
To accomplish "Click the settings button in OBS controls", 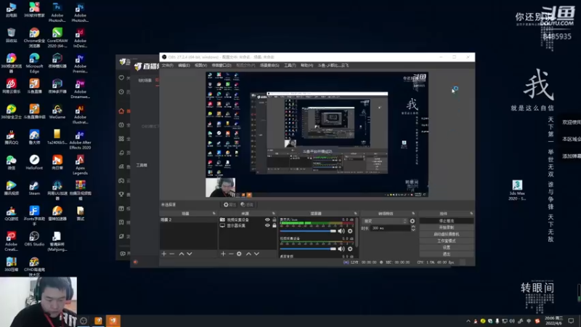I will (x=447, y=247).
